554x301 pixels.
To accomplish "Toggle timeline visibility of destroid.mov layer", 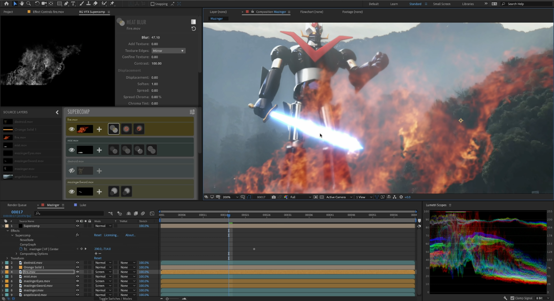I will click(x=77, y=263).
